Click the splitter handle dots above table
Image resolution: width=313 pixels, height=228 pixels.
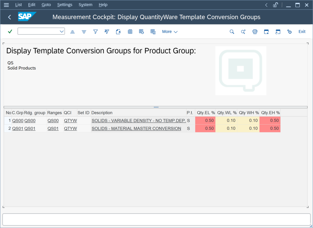coord(156,107)
